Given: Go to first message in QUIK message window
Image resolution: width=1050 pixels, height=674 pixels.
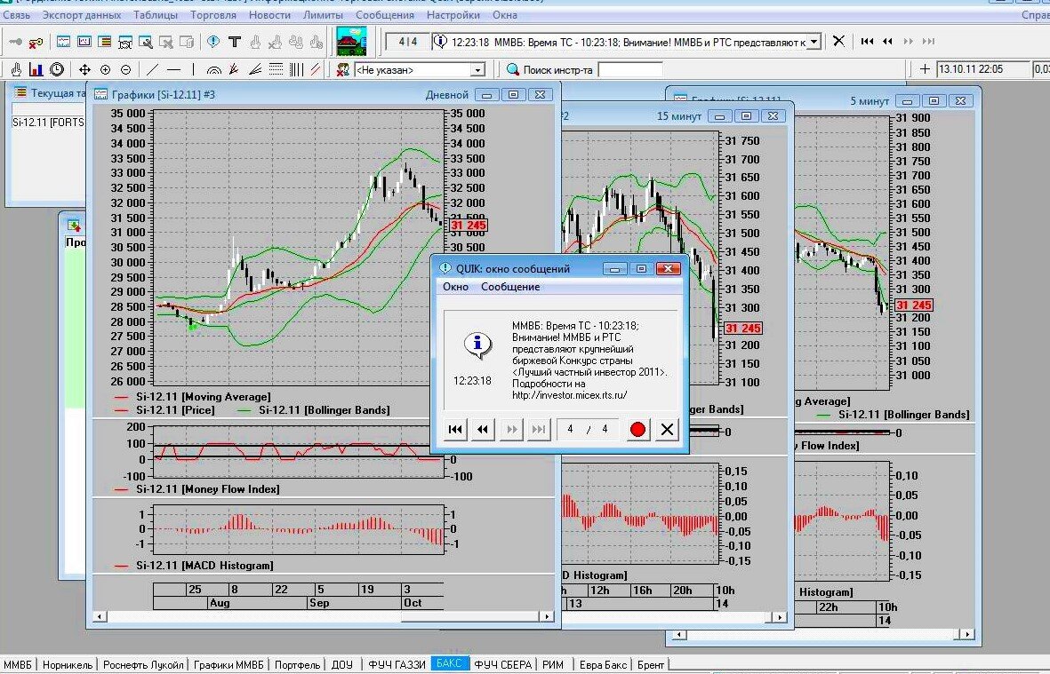Looking at the screenshot, I should pos(455,429).
